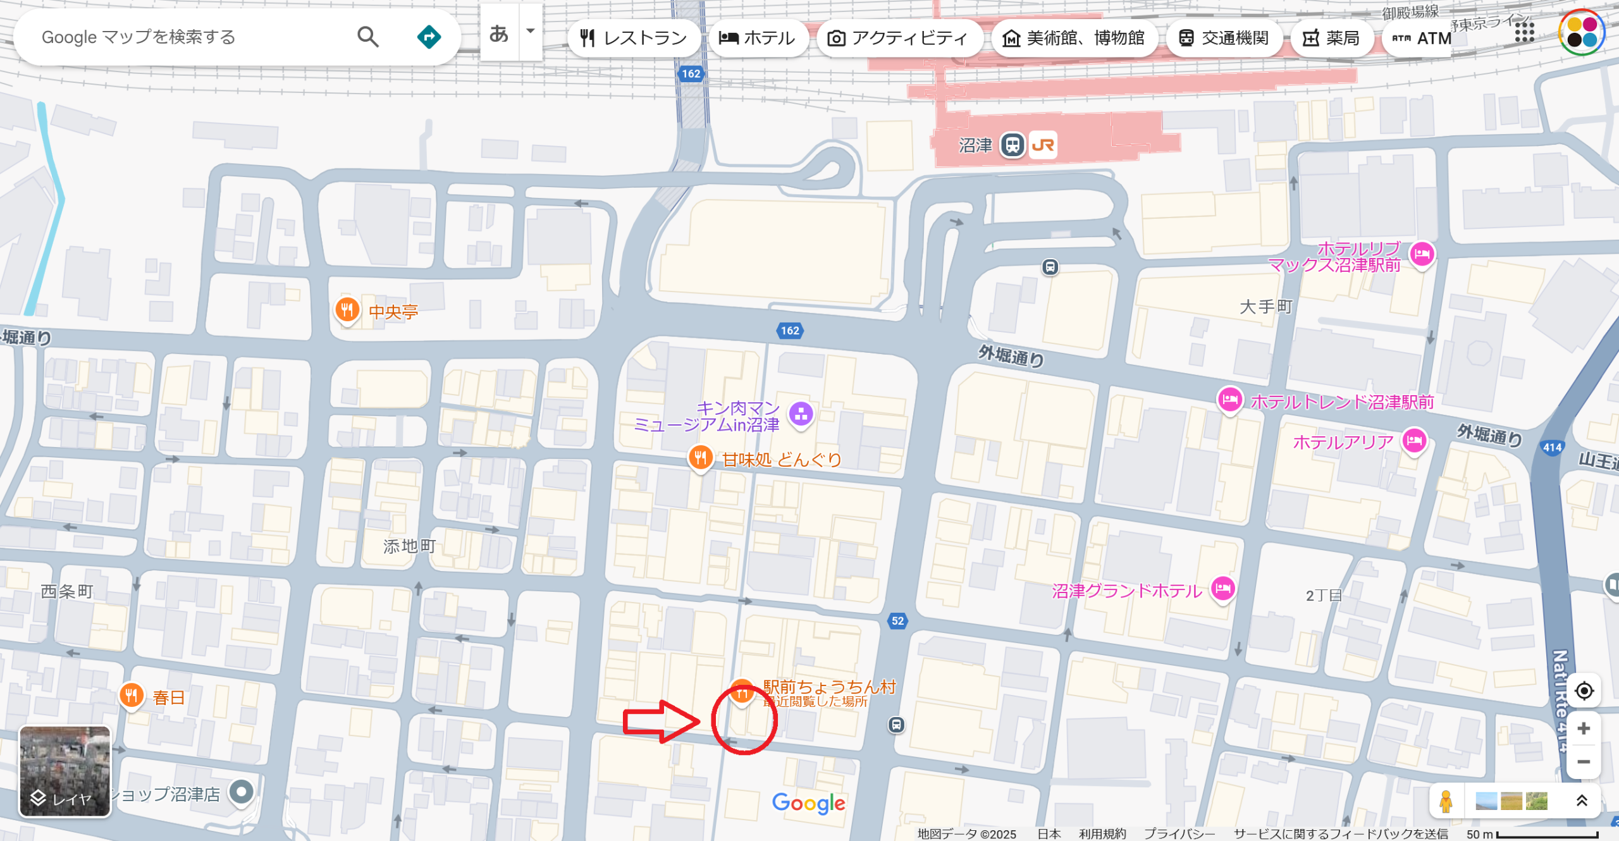Click the 甘味処 どんぐり label text
The height and width of the screenshot is (841, 1619).
coord(782,460)
